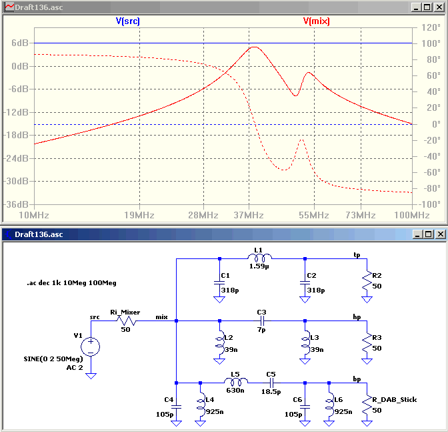
Task: Click the 39n value of L2
Action: pyautogui.click(x=231, y=350)
